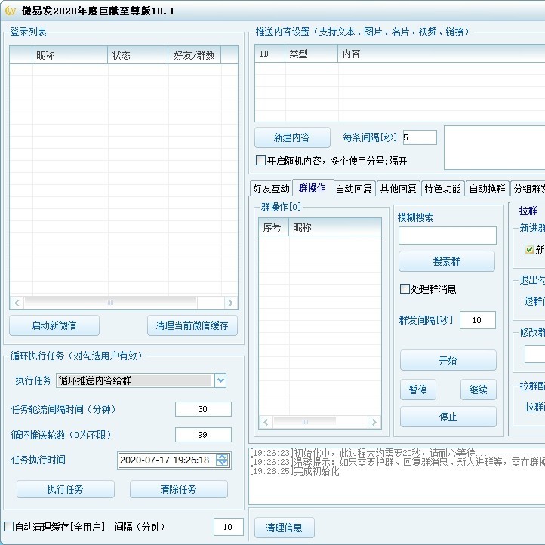Click the cache-clean 间隔（分钟）input field
Viewport: 545px width, 545px height.
pos(229,527)
